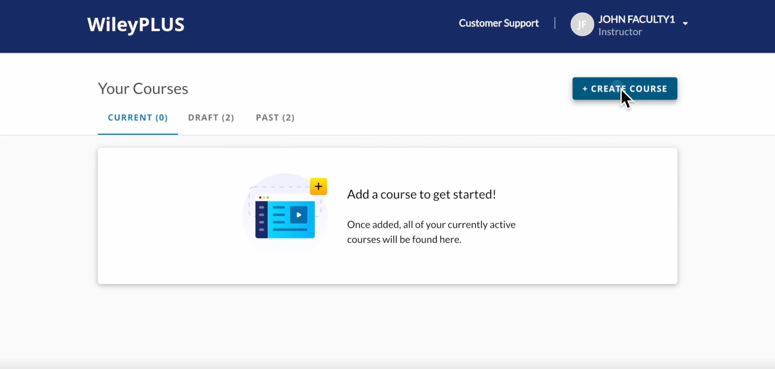775x369 pixels.
Task: Click the Your Courses heading
Action: point(143,89)
